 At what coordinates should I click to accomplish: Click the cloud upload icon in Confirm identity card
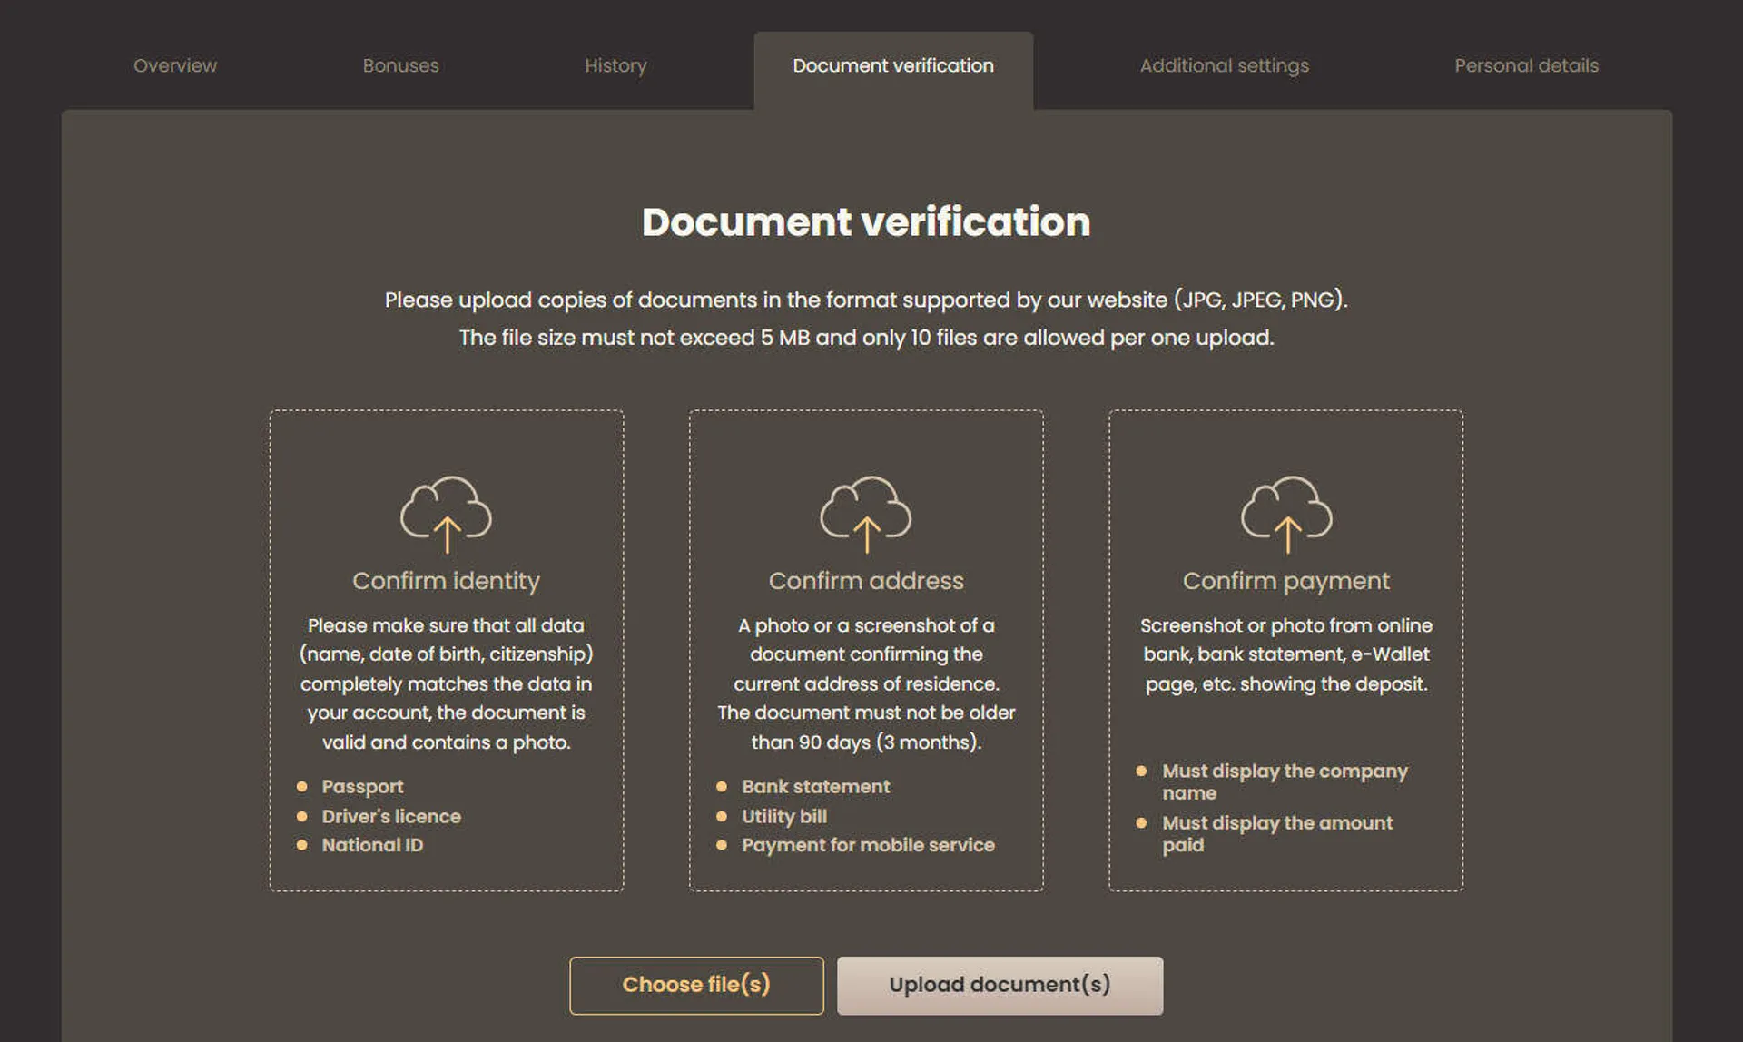click(446, 516)
